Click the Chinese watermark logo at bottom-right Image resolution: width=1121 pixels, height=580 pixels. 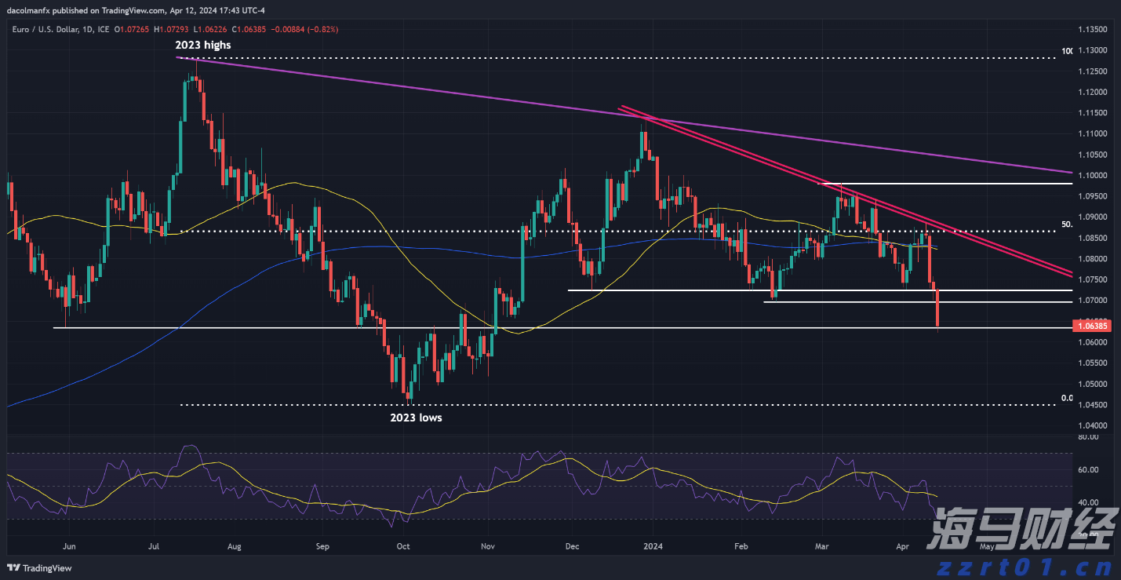coord(1020,531)
